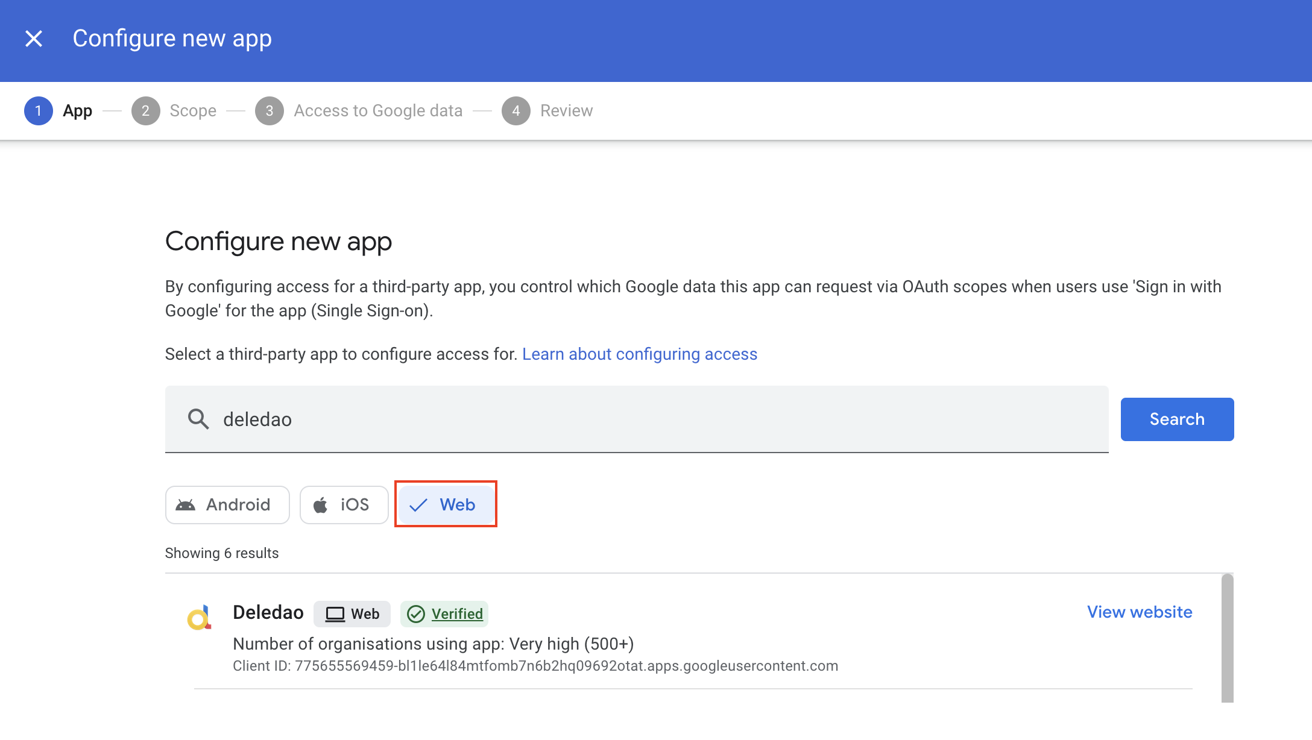This screenshot has width=1312, height=740.
Task: Click the Verified link on Deledao
Action: tap(457, 614)
